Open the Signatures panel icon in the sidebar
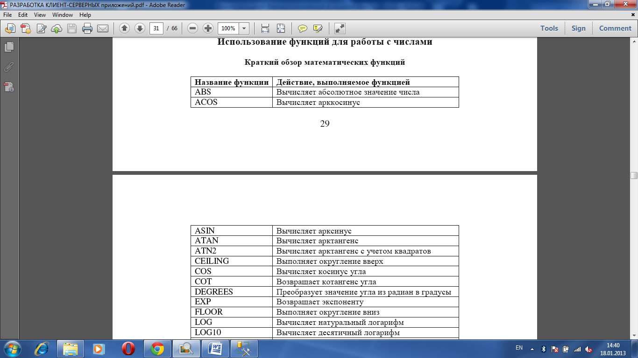Screen dimensions: 638x358 pos(9,87)
